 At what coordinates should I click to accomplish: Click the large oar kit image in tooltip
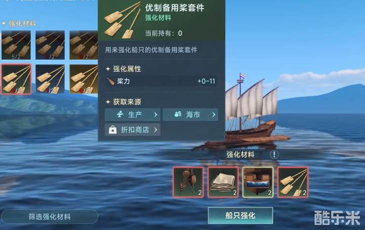122,20
